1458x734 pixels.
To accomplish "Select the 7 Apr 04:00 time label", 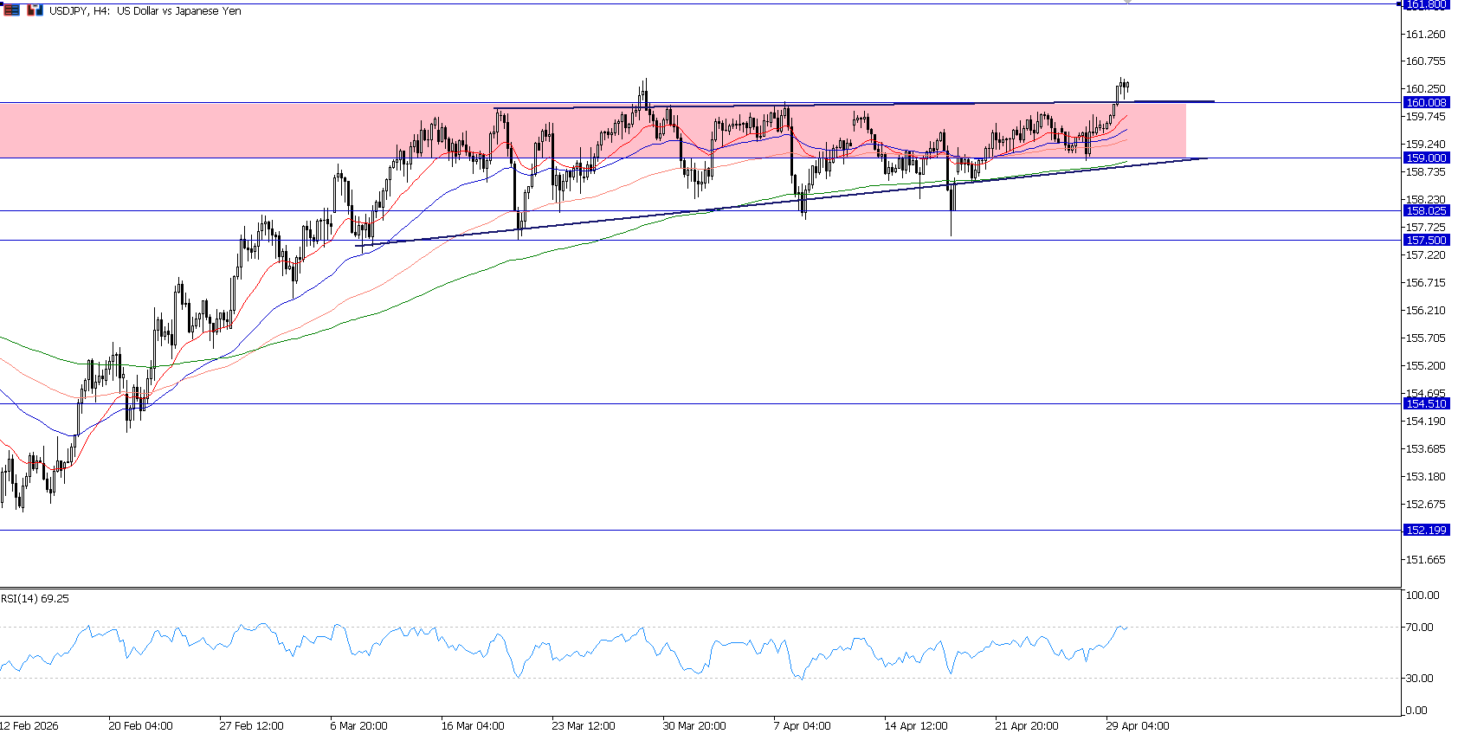I will coord(802,725).
